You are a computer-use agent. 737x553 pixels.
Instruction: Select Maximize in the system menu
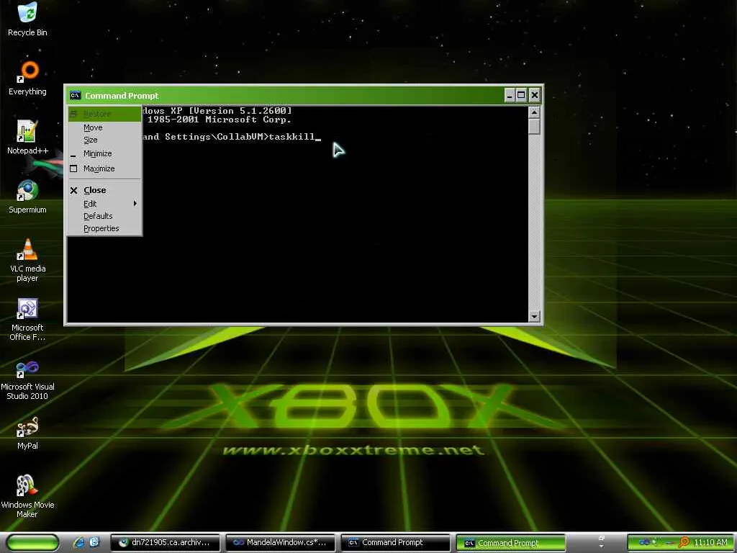[x=104, y=168]
